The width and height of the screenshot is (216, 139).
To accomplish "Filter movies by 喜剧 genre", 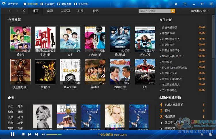I will pos(20,112).
